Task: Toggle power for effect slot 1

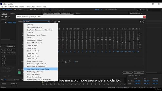Action: 5,56
